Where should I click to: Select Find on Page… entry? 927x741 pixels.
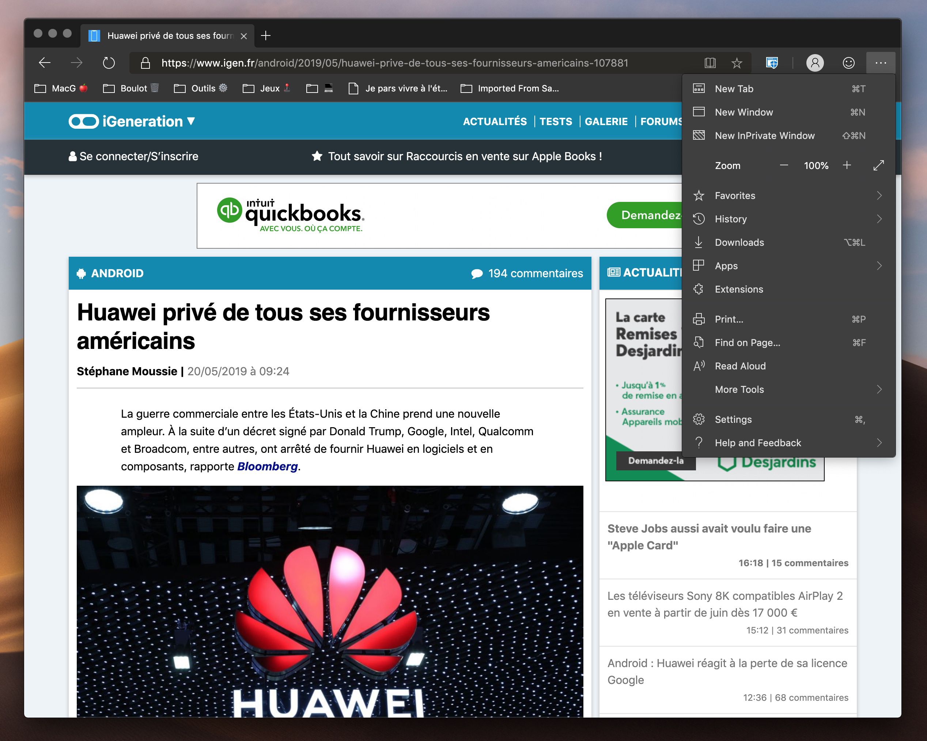coord(788,343)
